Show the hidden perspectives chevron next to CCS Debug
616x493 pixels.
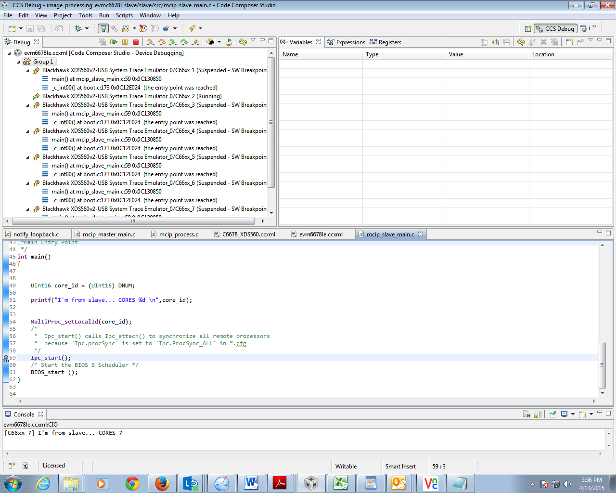(594, 26)
